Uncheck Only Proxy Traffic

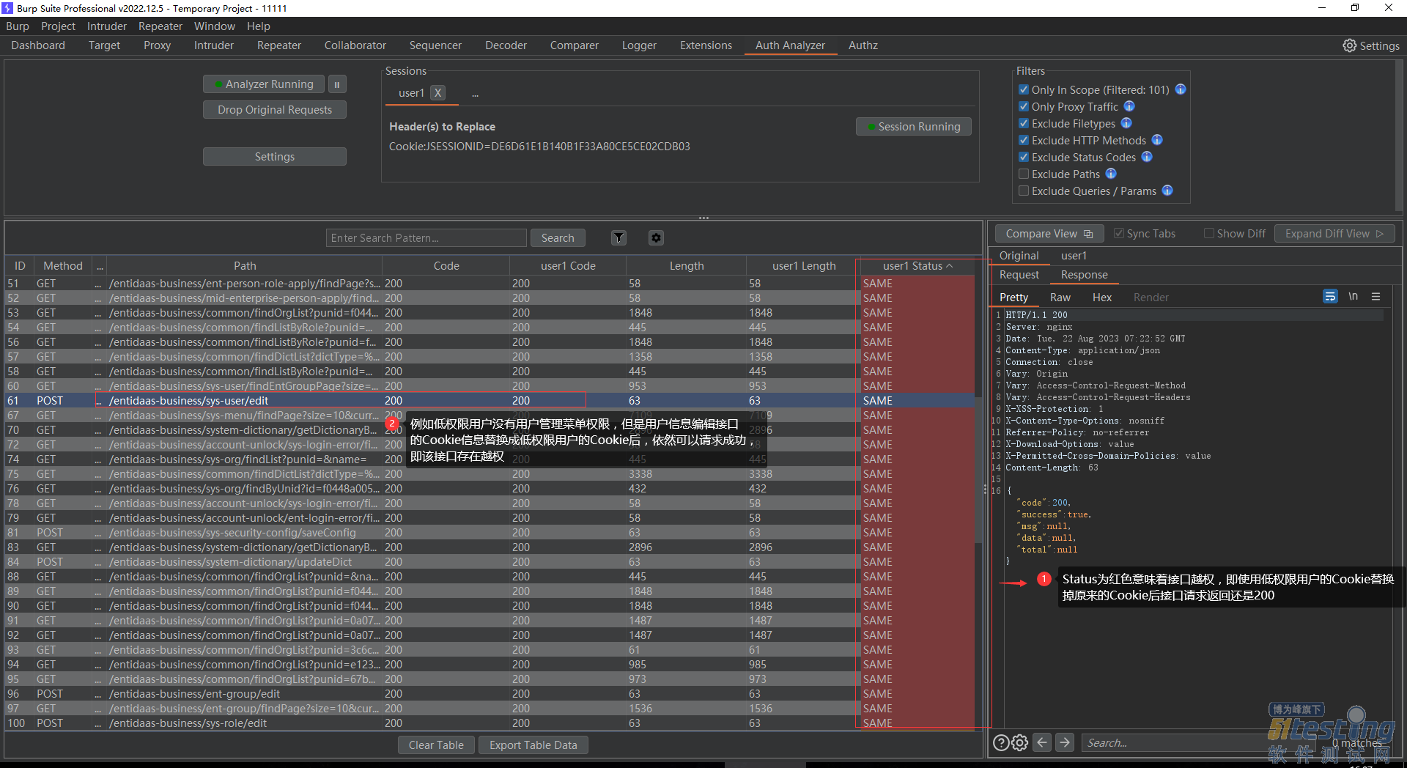1024,106
